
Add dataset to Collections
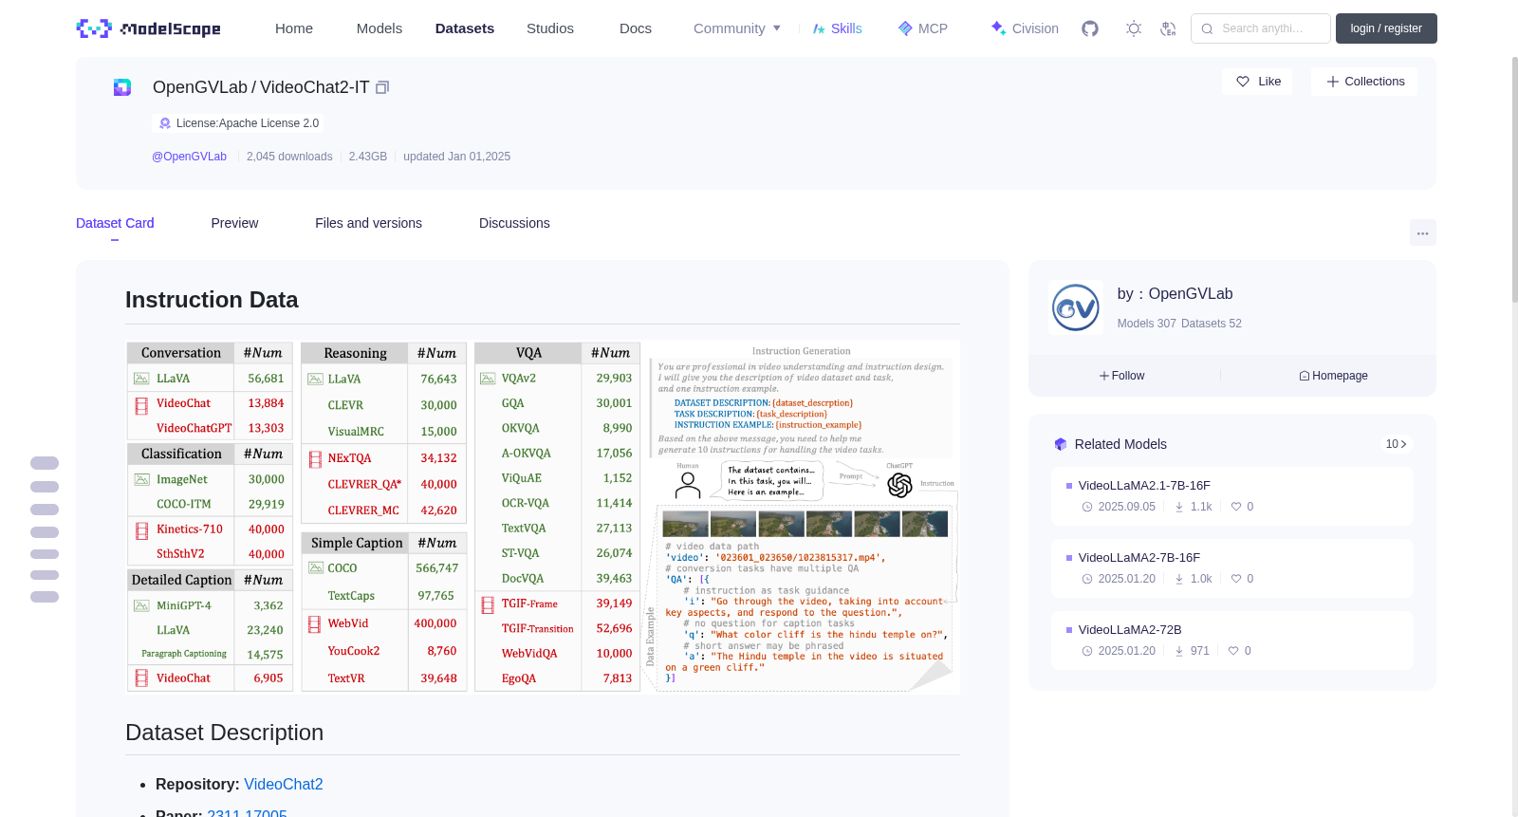click(x=1364, y=82)
